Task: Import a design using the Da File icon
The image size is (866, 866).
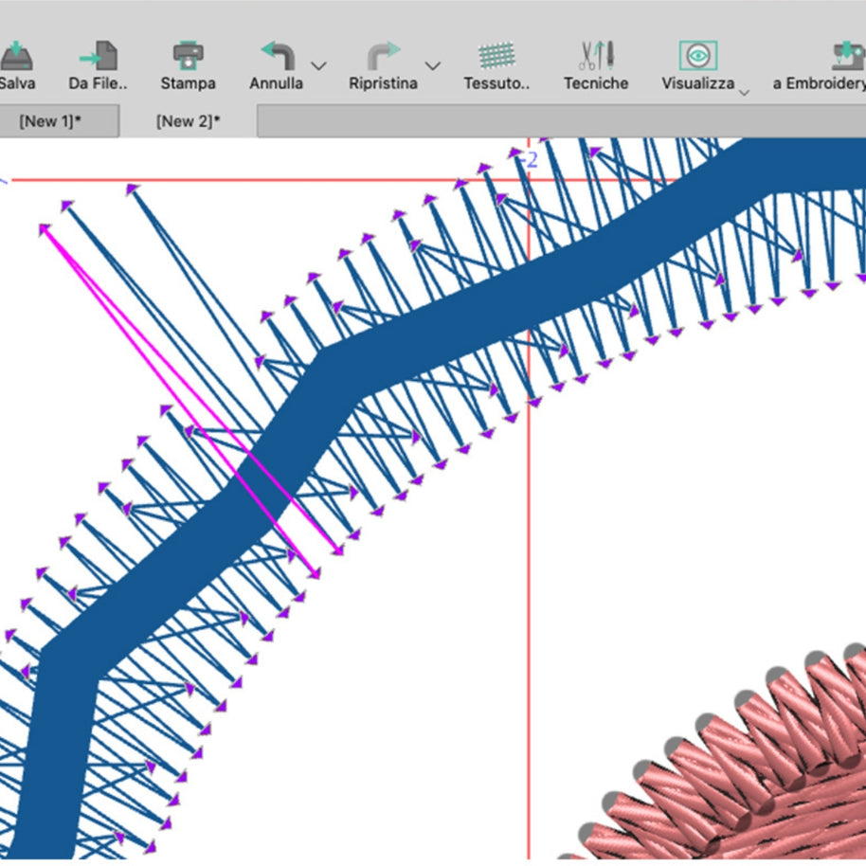Action: (99, 57)
